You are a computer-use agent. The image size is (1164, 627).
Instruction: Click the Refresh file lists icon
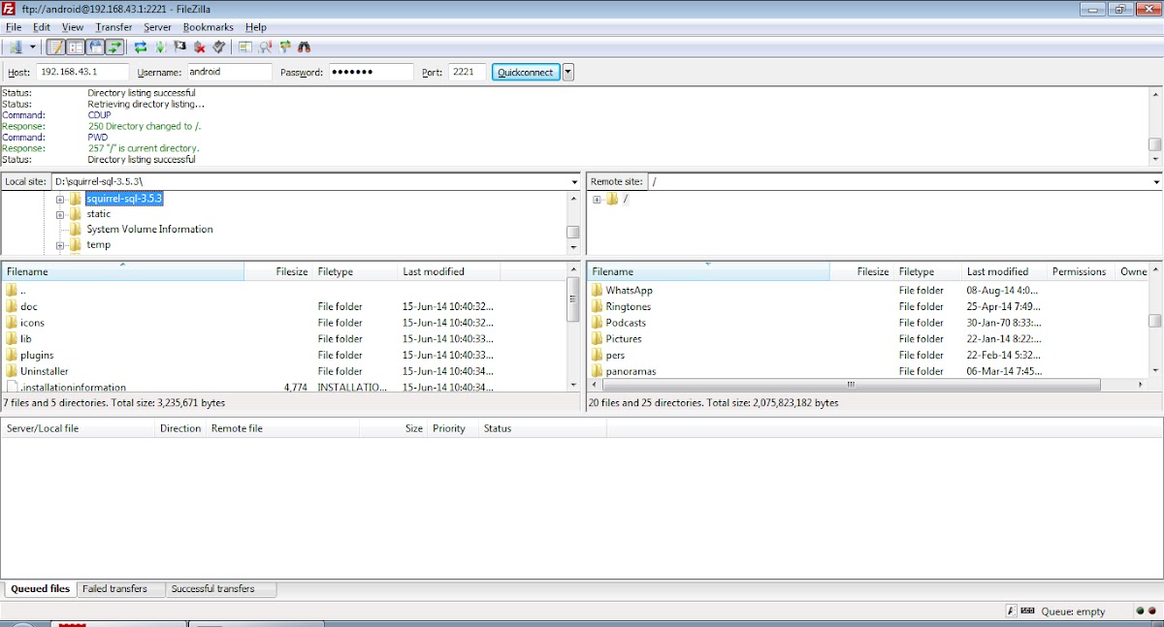point(141,47)
